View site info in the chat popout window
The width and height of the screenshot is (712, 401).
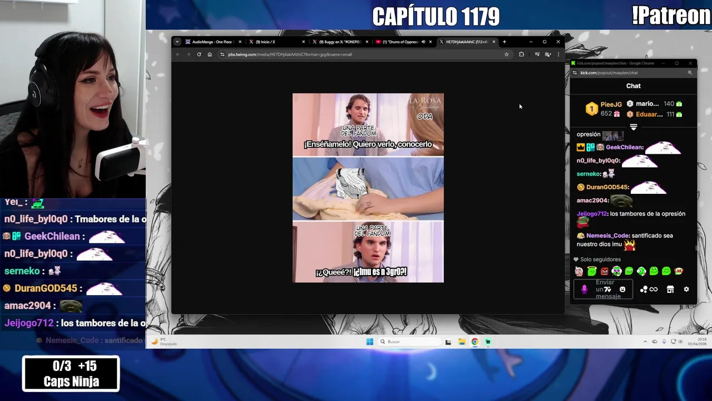575,73
